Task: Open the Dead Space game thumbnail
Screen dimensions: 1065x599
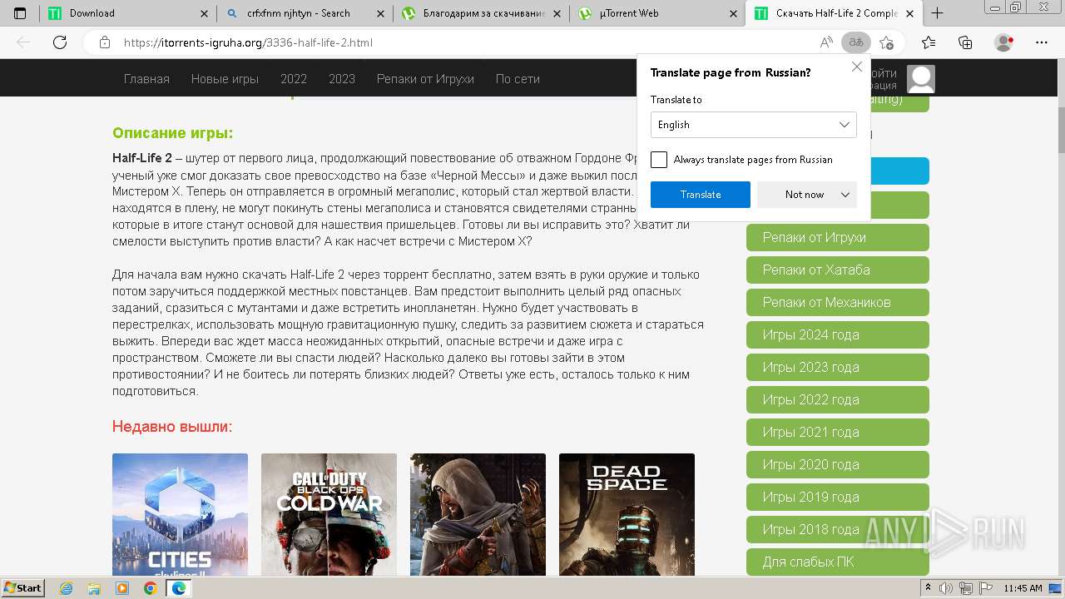Action: tap(627, 515)
